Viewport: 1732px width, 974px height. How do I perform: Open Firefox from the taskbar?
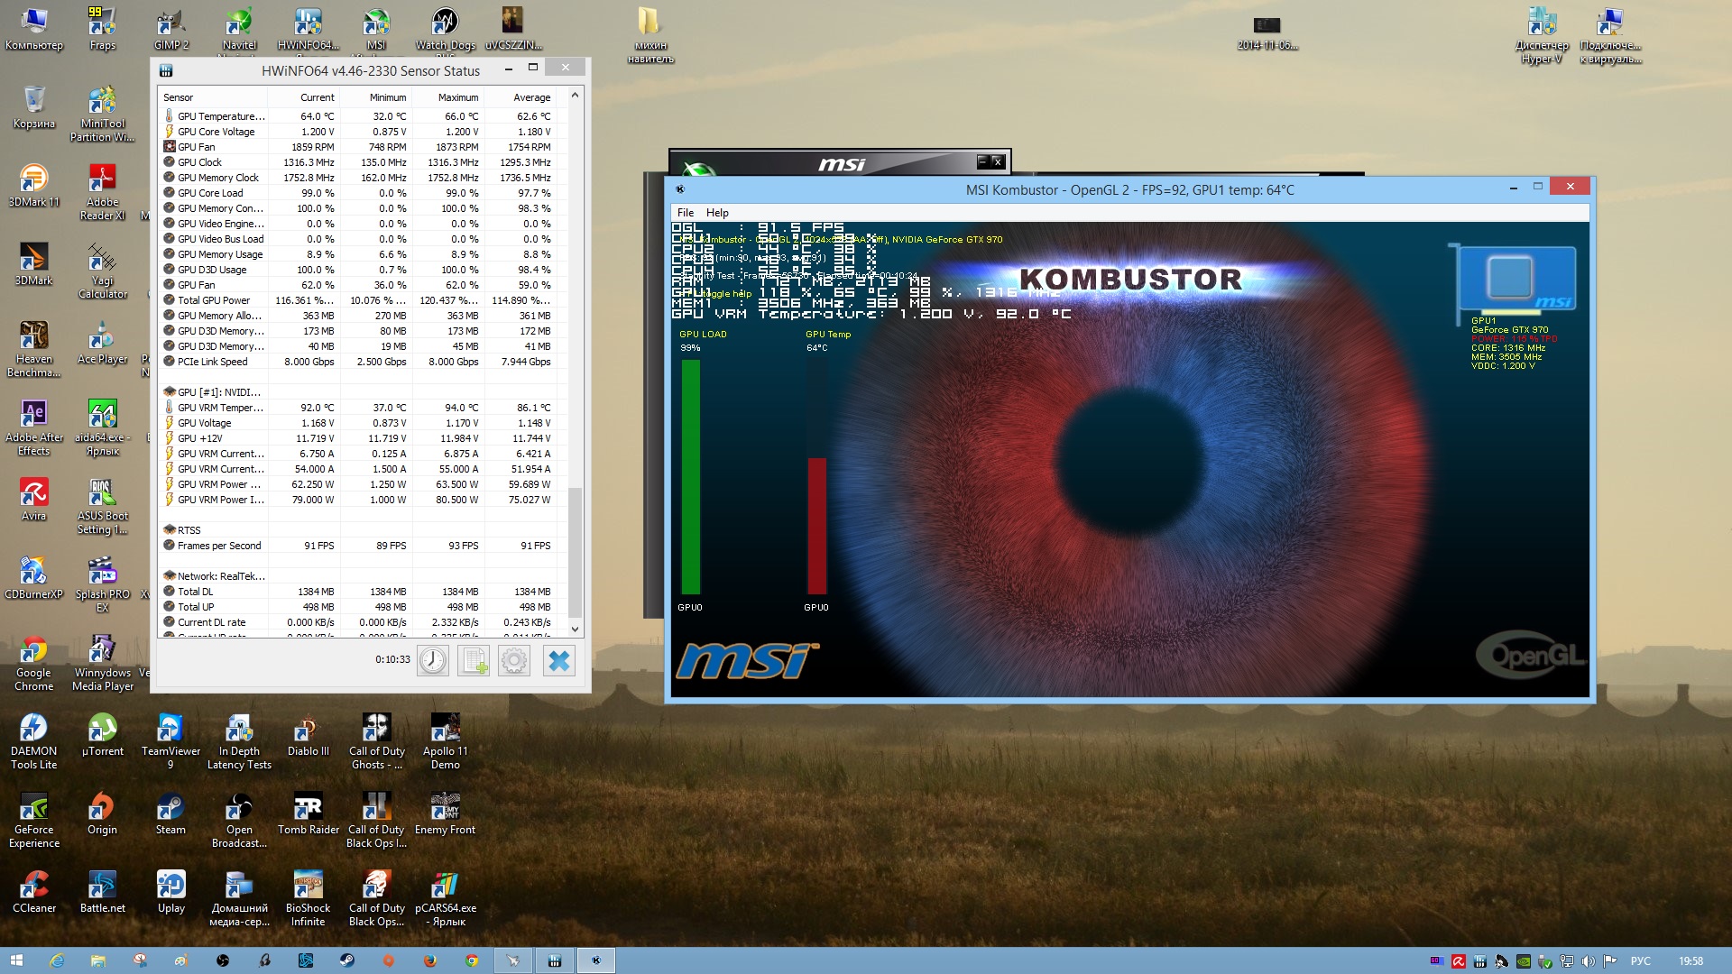[430, 960]
